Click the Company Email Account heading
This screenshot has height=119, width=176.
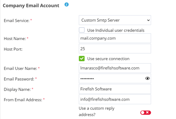[x=31, y=5]
